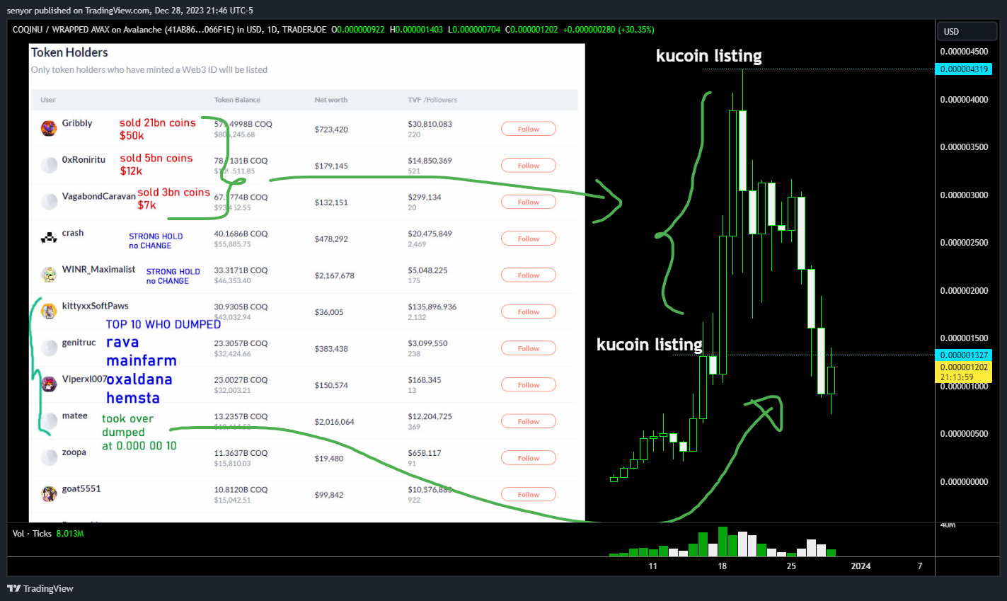Click matee username

[75, 416]
